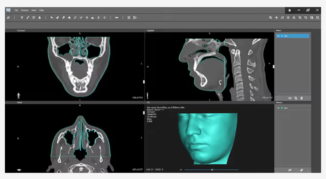
Task: Toggle visibility of Skin mask row
Action: click(x=278, y=36)
